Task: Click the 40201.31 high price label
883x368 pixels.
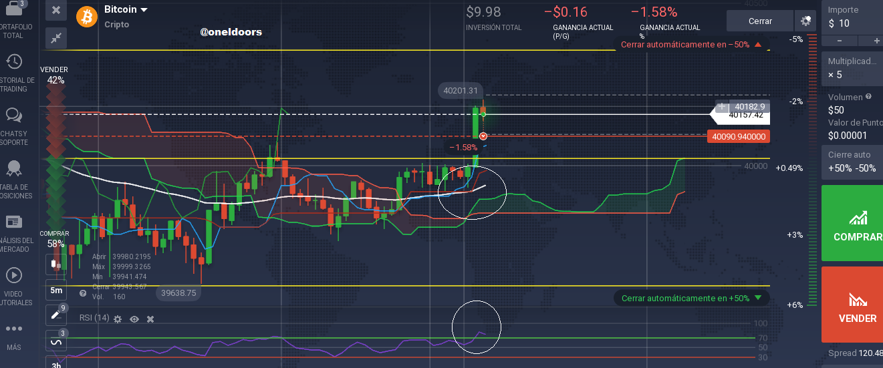Action: click(x=459, y=91)
